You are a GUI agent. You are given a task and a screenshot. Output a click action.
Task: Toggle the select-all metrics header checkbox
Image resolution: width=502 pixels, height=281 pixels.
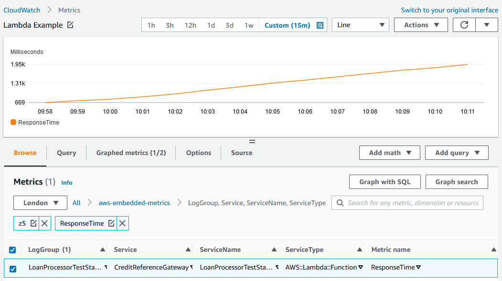[x=12, y=250]
